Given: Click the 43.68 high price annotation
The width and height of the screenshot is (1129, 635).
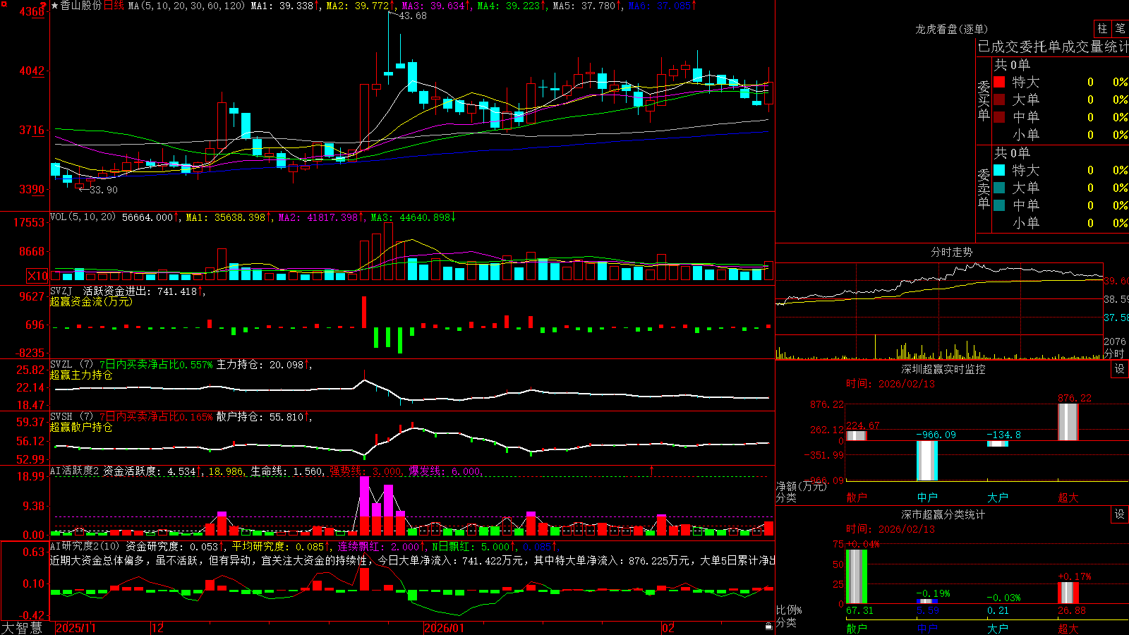Looking at the screenshot, I should point(413,16).
